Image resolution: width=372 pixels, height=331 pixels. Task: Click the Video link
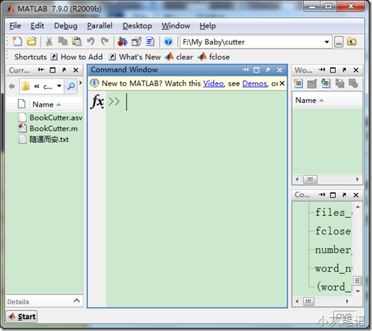coord(213,83)
